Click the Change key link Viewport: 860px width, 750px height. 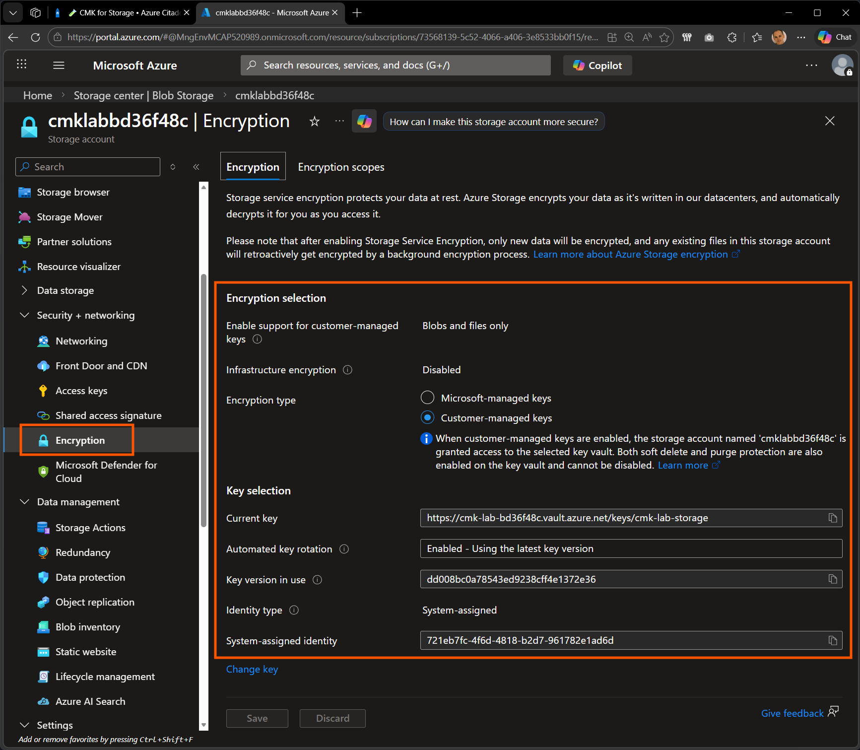252,669
